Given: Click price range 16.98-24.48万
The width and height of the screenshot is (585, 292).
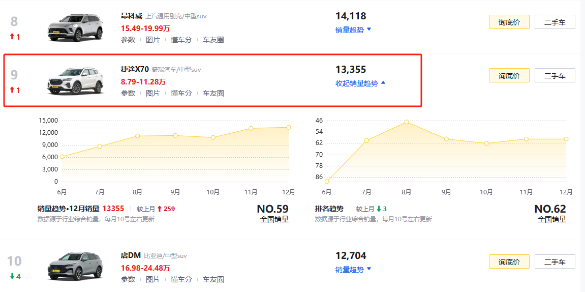Looking at the screenshot, I should [x=145, y=268].
